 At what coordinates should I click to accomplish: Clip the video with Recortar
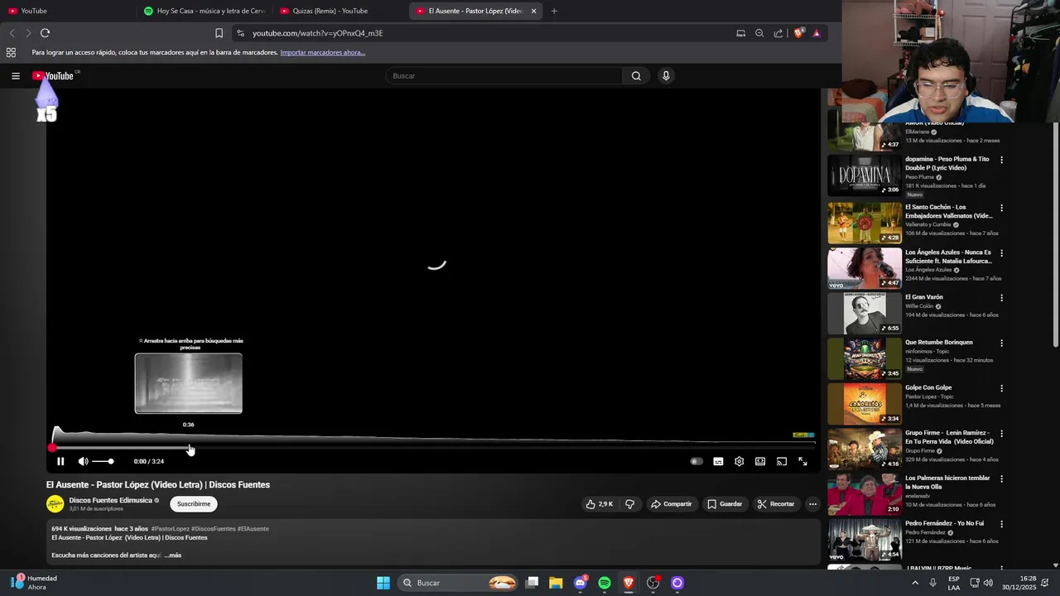pos(776,503)
